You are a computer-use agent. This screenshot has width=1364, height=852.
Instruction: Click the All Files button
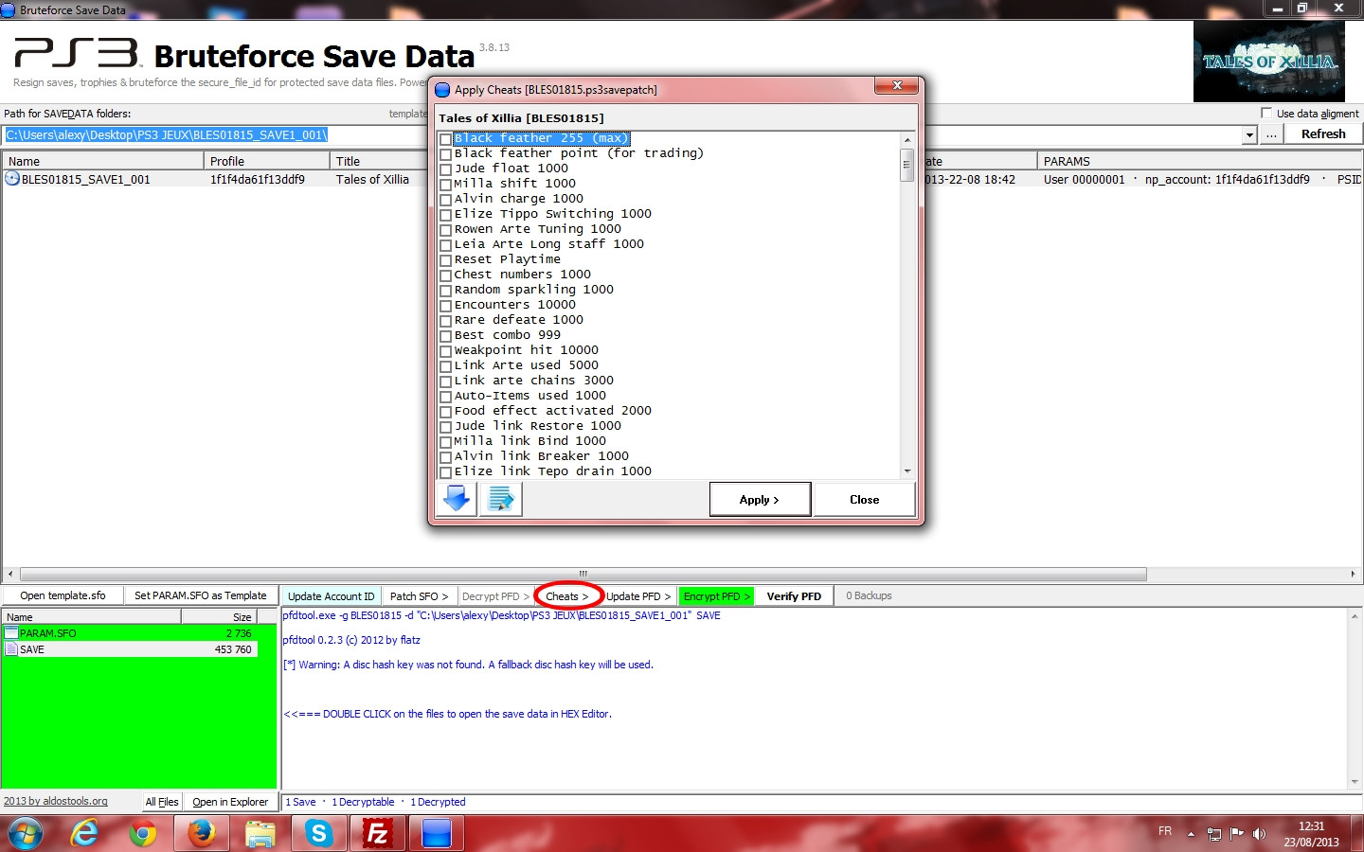pos(162,802)
